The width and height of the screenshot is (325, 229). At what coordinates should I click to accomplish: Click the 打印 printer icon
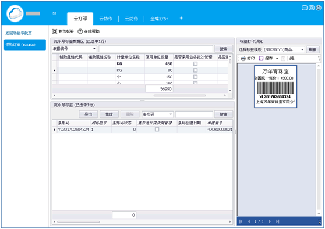coord(243,59)
